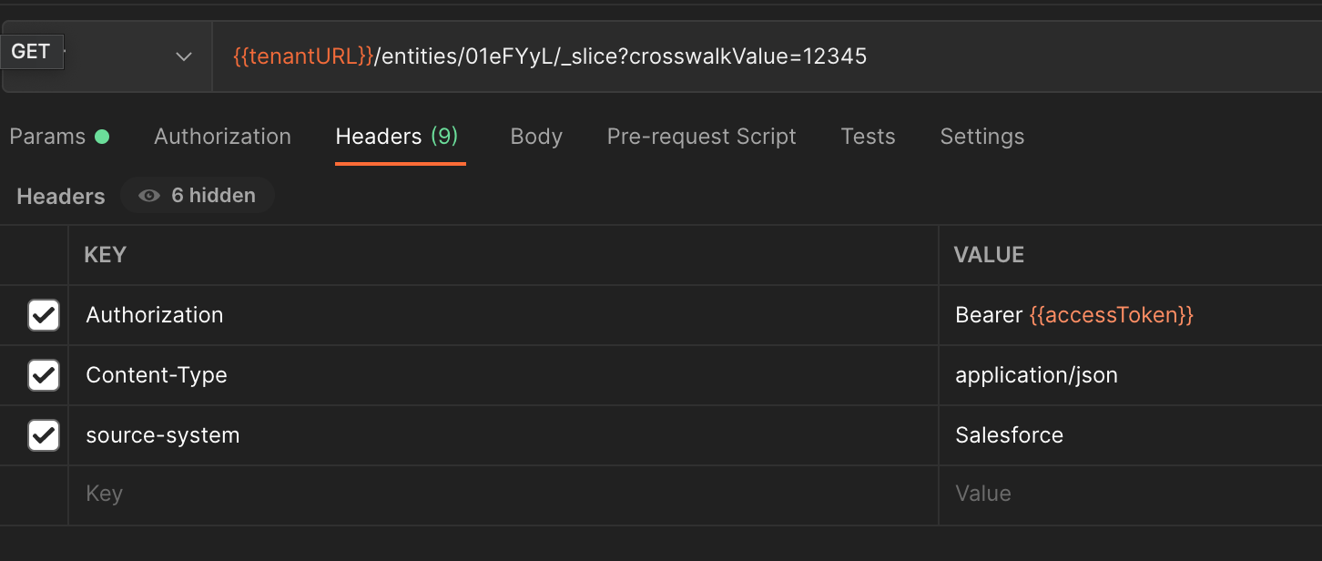Switch to the Body tab
The image size is (1322, 561).
[x=536, y=136]
